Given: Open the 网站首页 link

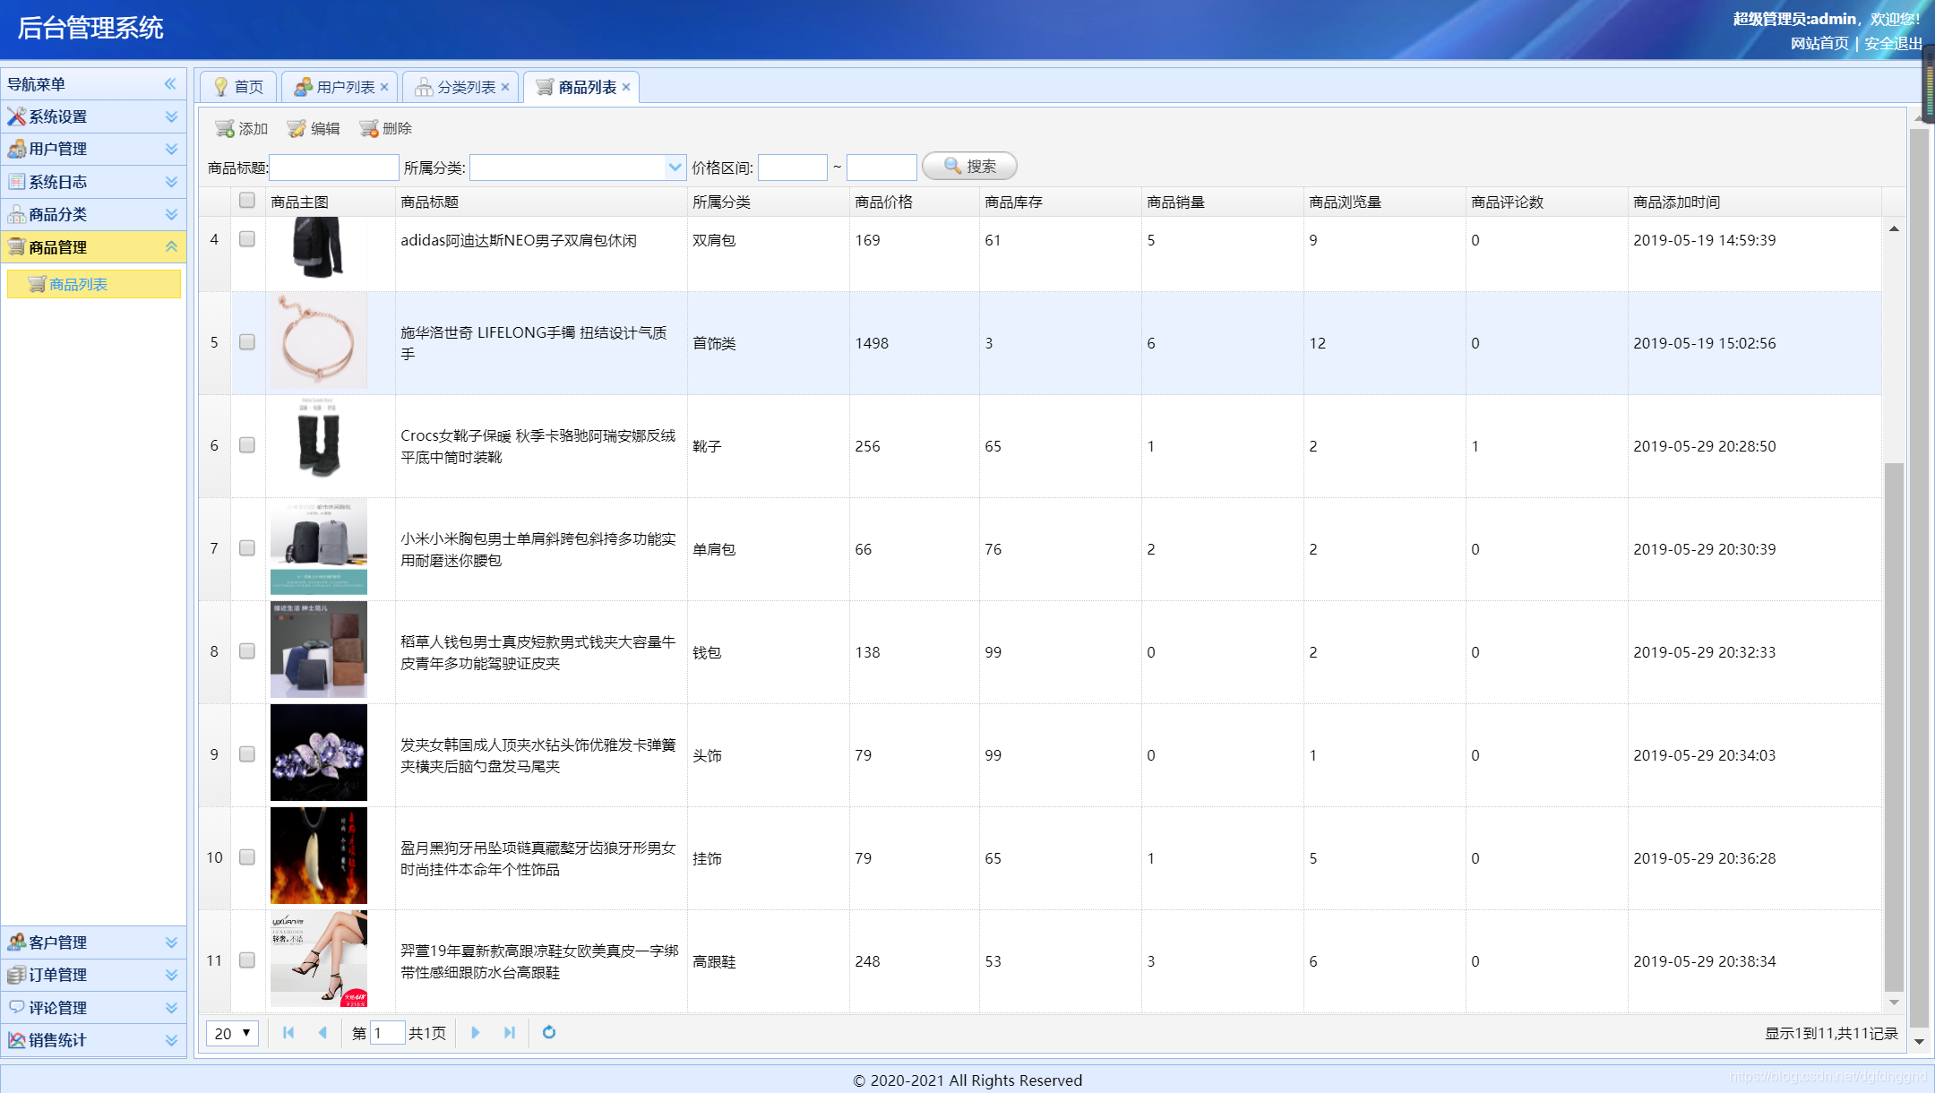Looking at the screenshot, I should click(x=1819, y=43).
